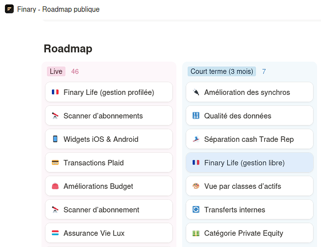Click the sync arrows icon on Transferts internes
The image size is (321, 247).
click(196, 210)
